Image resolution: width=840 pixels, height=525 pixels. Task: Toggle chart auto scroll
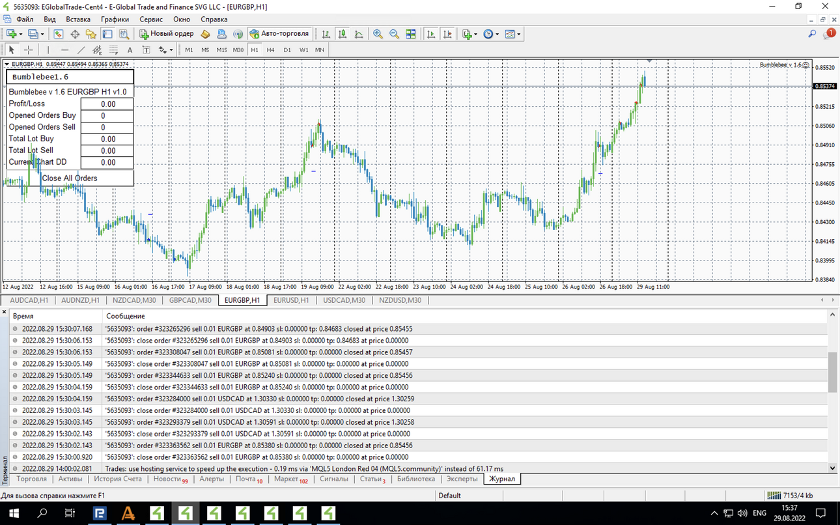(x=431, y=34)
